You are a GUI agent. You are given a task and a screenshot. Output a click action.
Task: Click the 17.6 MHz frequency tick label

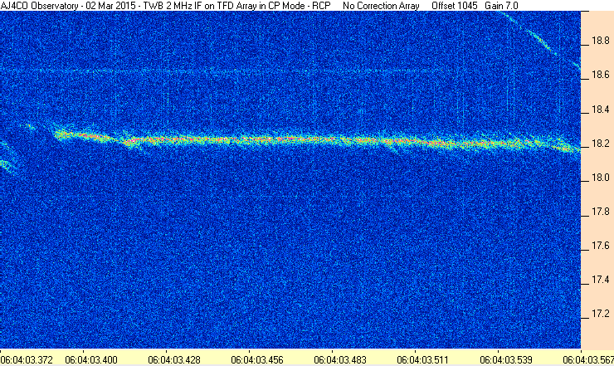coord(600,246)
